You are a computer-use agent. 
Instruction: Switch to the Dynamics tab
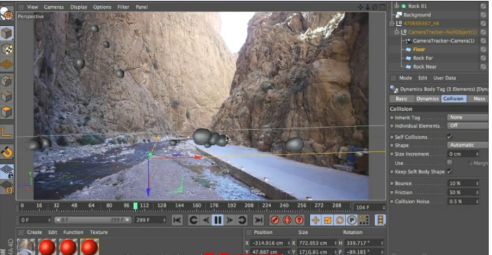(427, 99)
